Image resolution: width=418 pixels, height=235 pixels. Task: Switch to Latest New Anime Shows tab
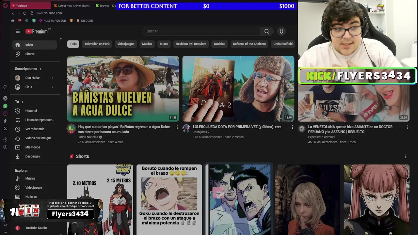pyautogui.click(x=72, y=6)
